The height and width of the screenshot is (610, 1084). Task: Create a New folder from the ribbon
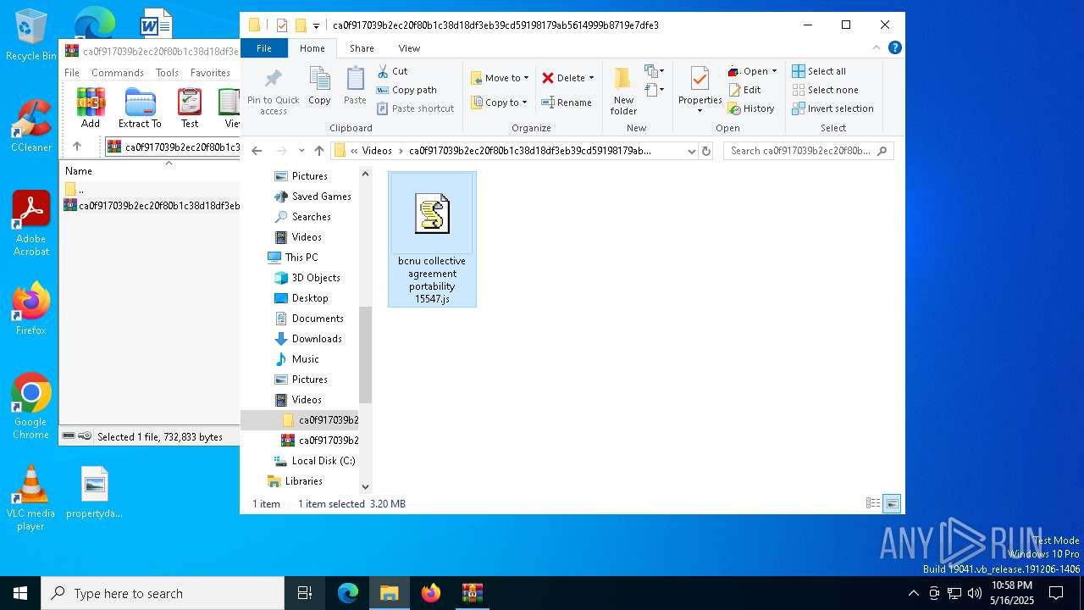[623, 91]
